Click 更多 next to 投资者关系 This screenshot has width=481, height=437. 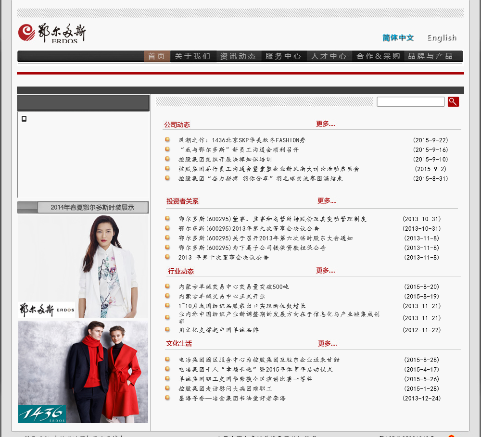327,201
